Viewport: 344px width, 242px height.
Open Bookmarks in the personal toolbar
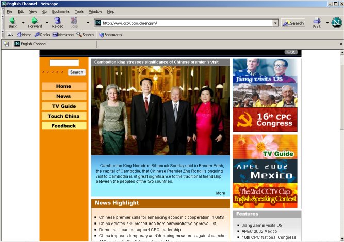tap(110, 35)
